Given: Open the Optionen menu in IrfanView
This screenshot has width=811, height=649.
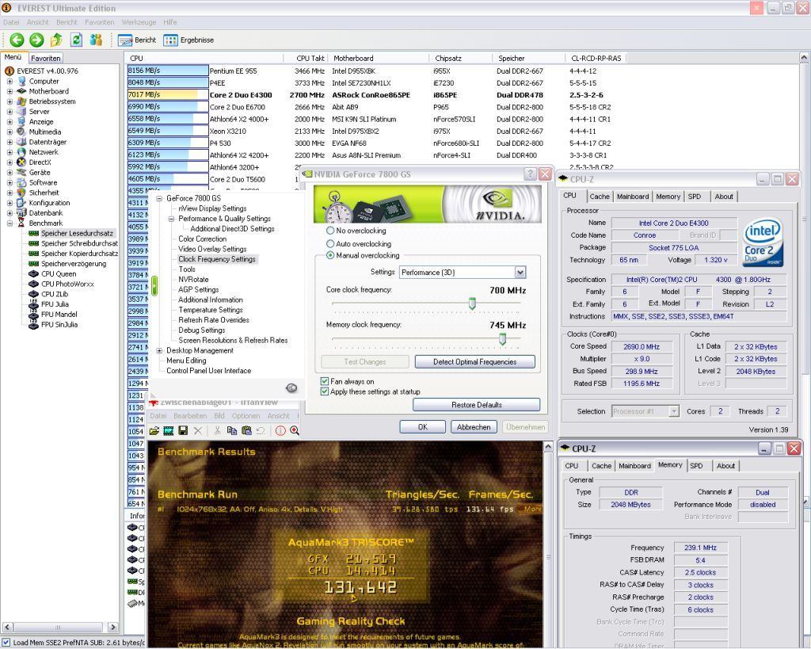Looking at the screenshot, I should (x=246, y=415).
